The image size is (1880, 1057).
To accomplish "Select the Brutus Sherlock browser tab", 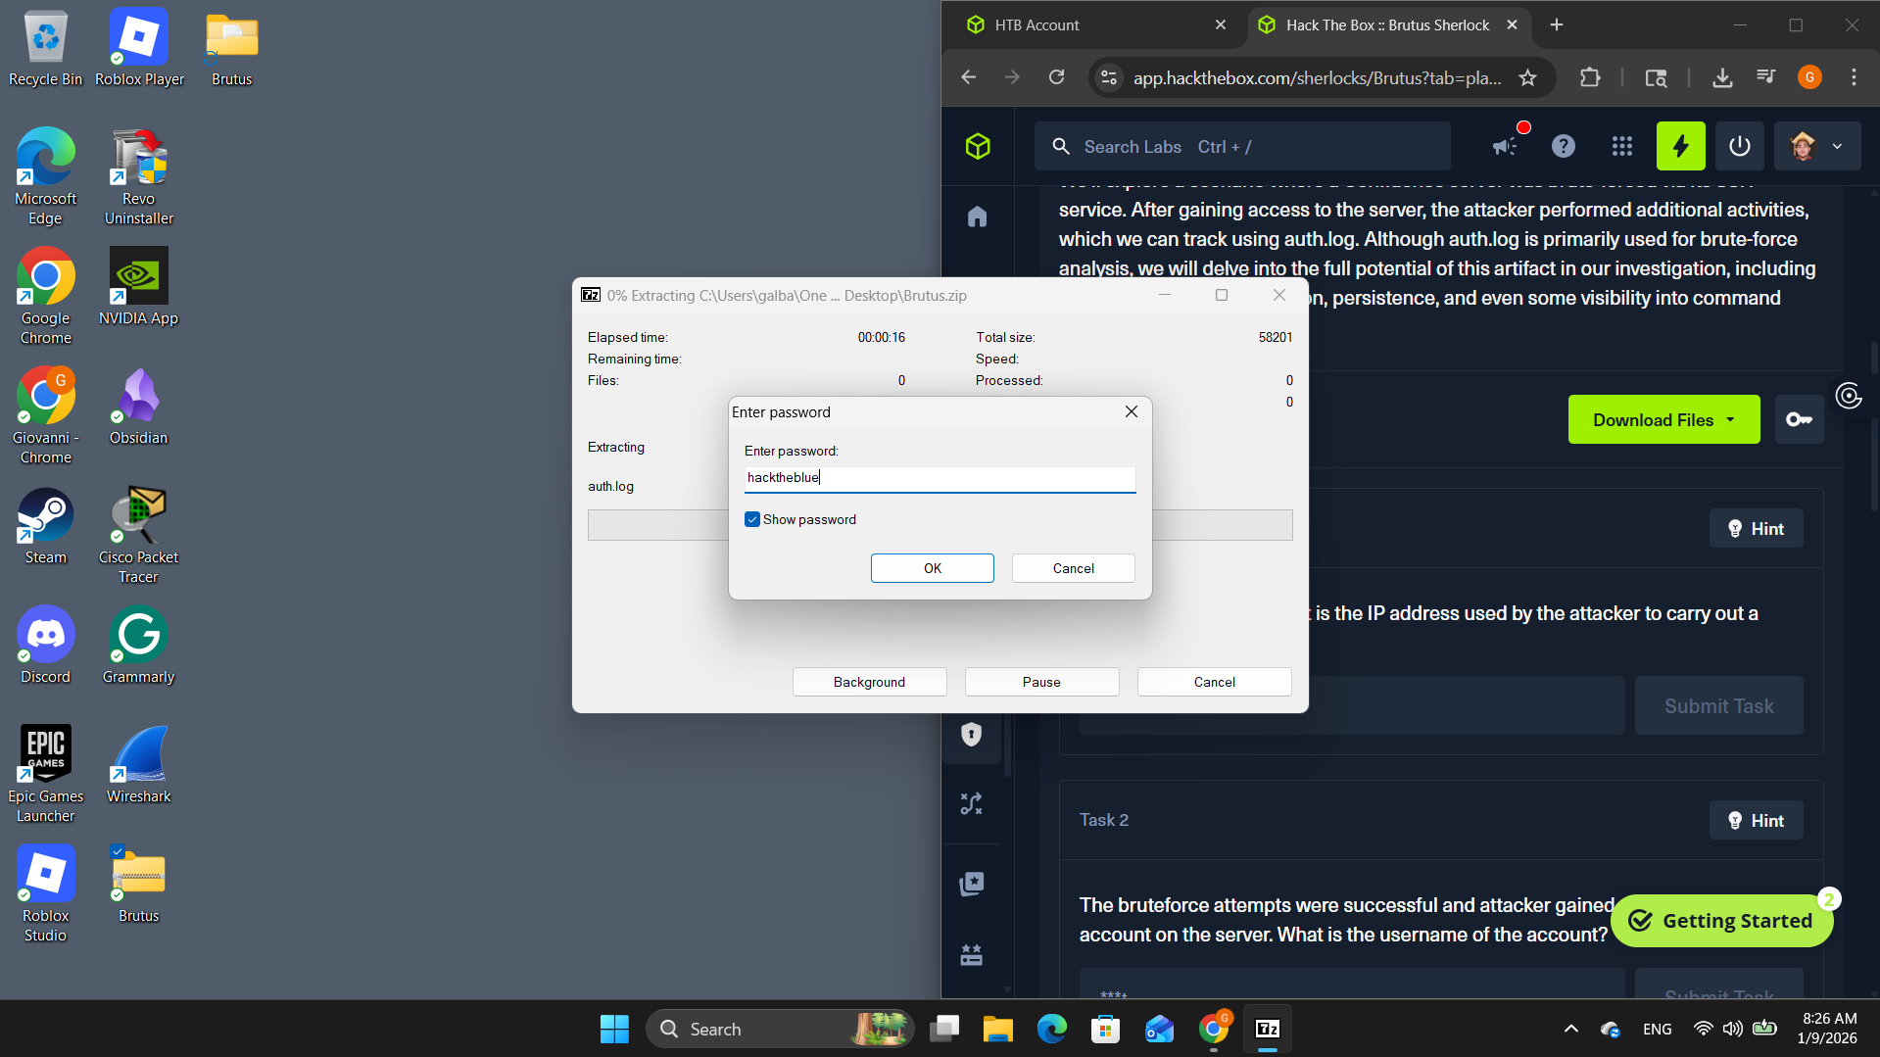I will click(1389, 25).
